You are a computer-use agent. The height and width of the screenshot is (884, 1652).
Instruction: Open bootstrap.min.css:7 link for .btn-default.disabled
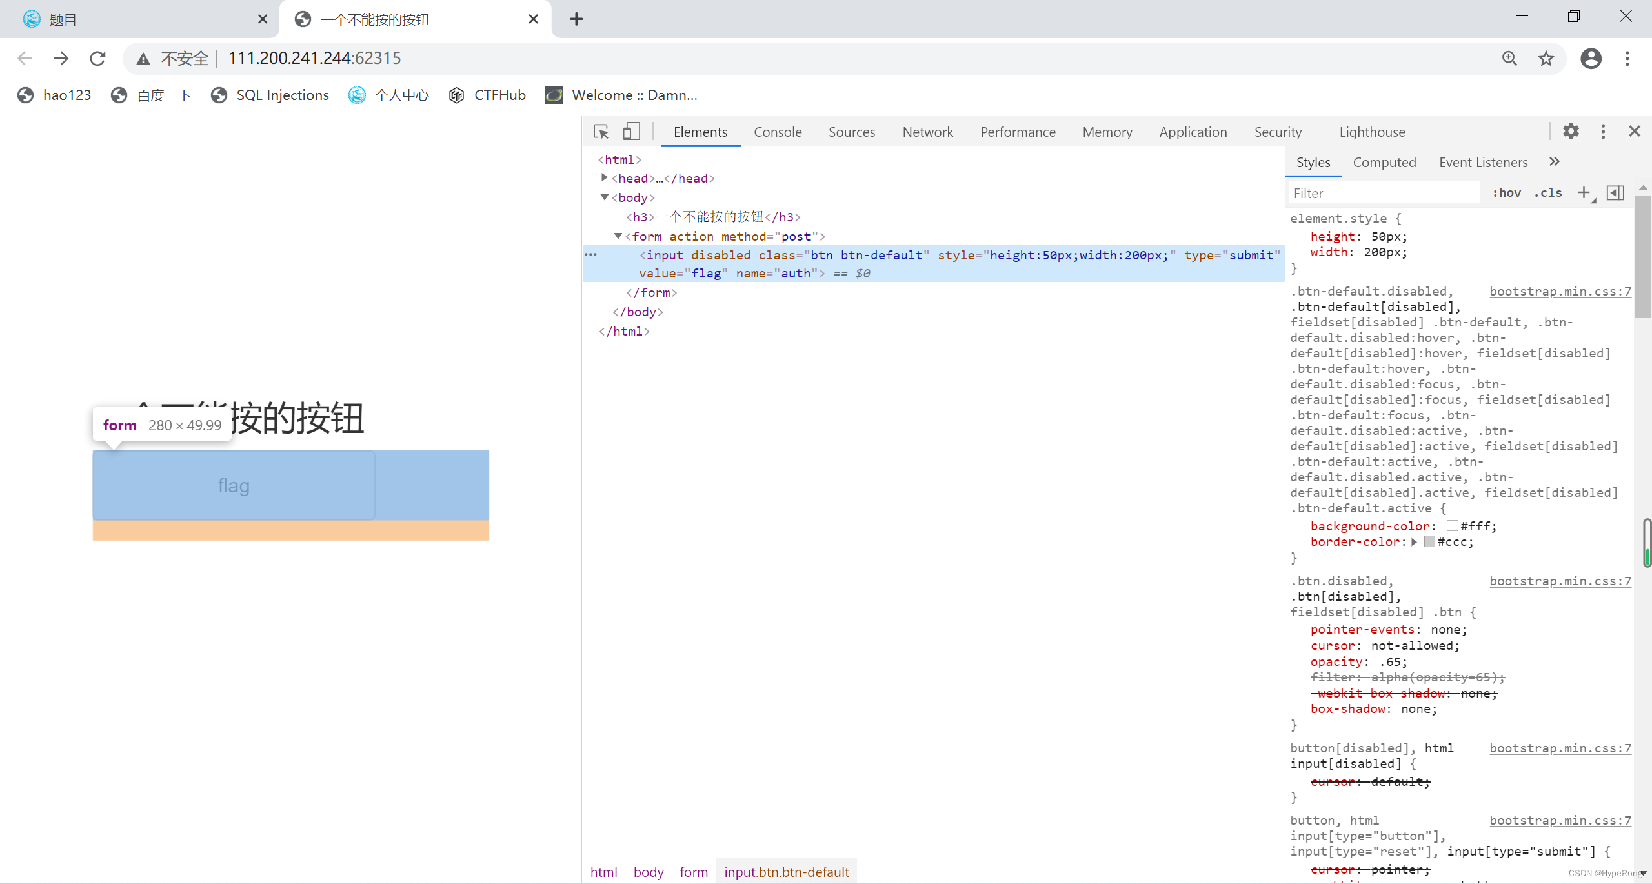(1560, 292)
